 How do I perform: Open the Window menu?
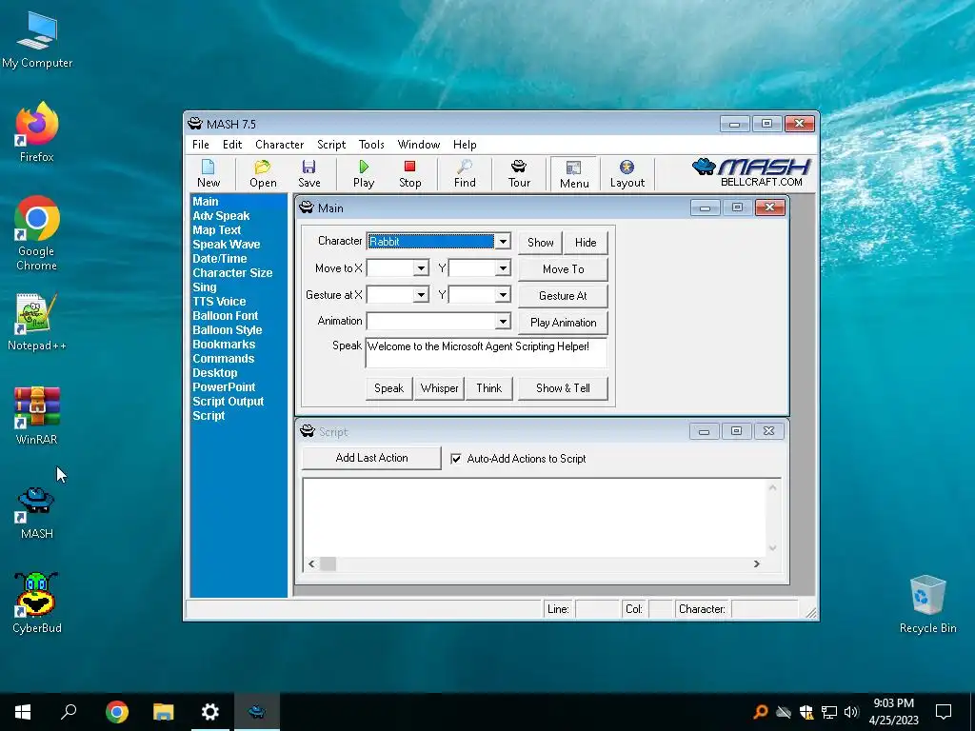[x=419, y=145]
